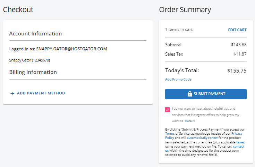This screenshot has height=167, width=255.
Task: Click Add Promo Code link
Action: pyautogui.click(x=178, y=80)
